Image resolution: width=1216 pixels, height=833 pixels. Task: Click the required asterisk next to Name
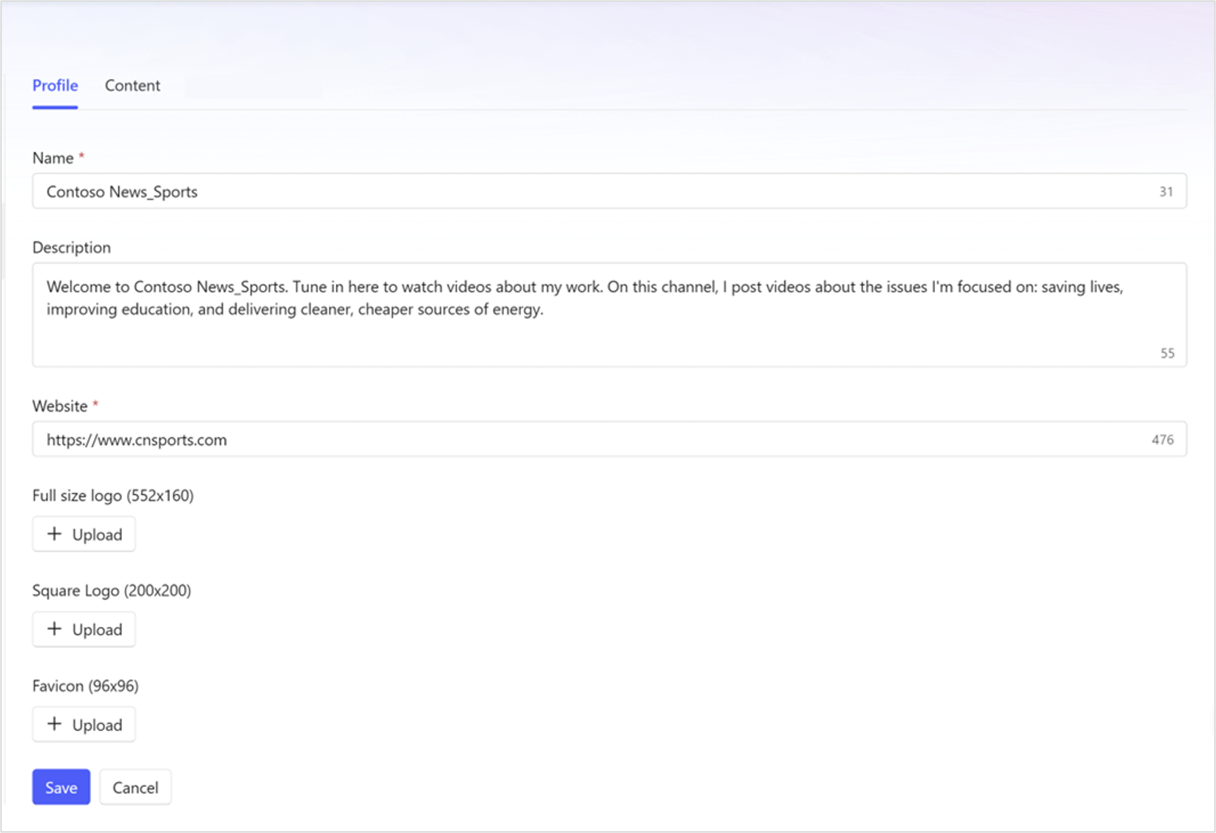click(82, 156)
